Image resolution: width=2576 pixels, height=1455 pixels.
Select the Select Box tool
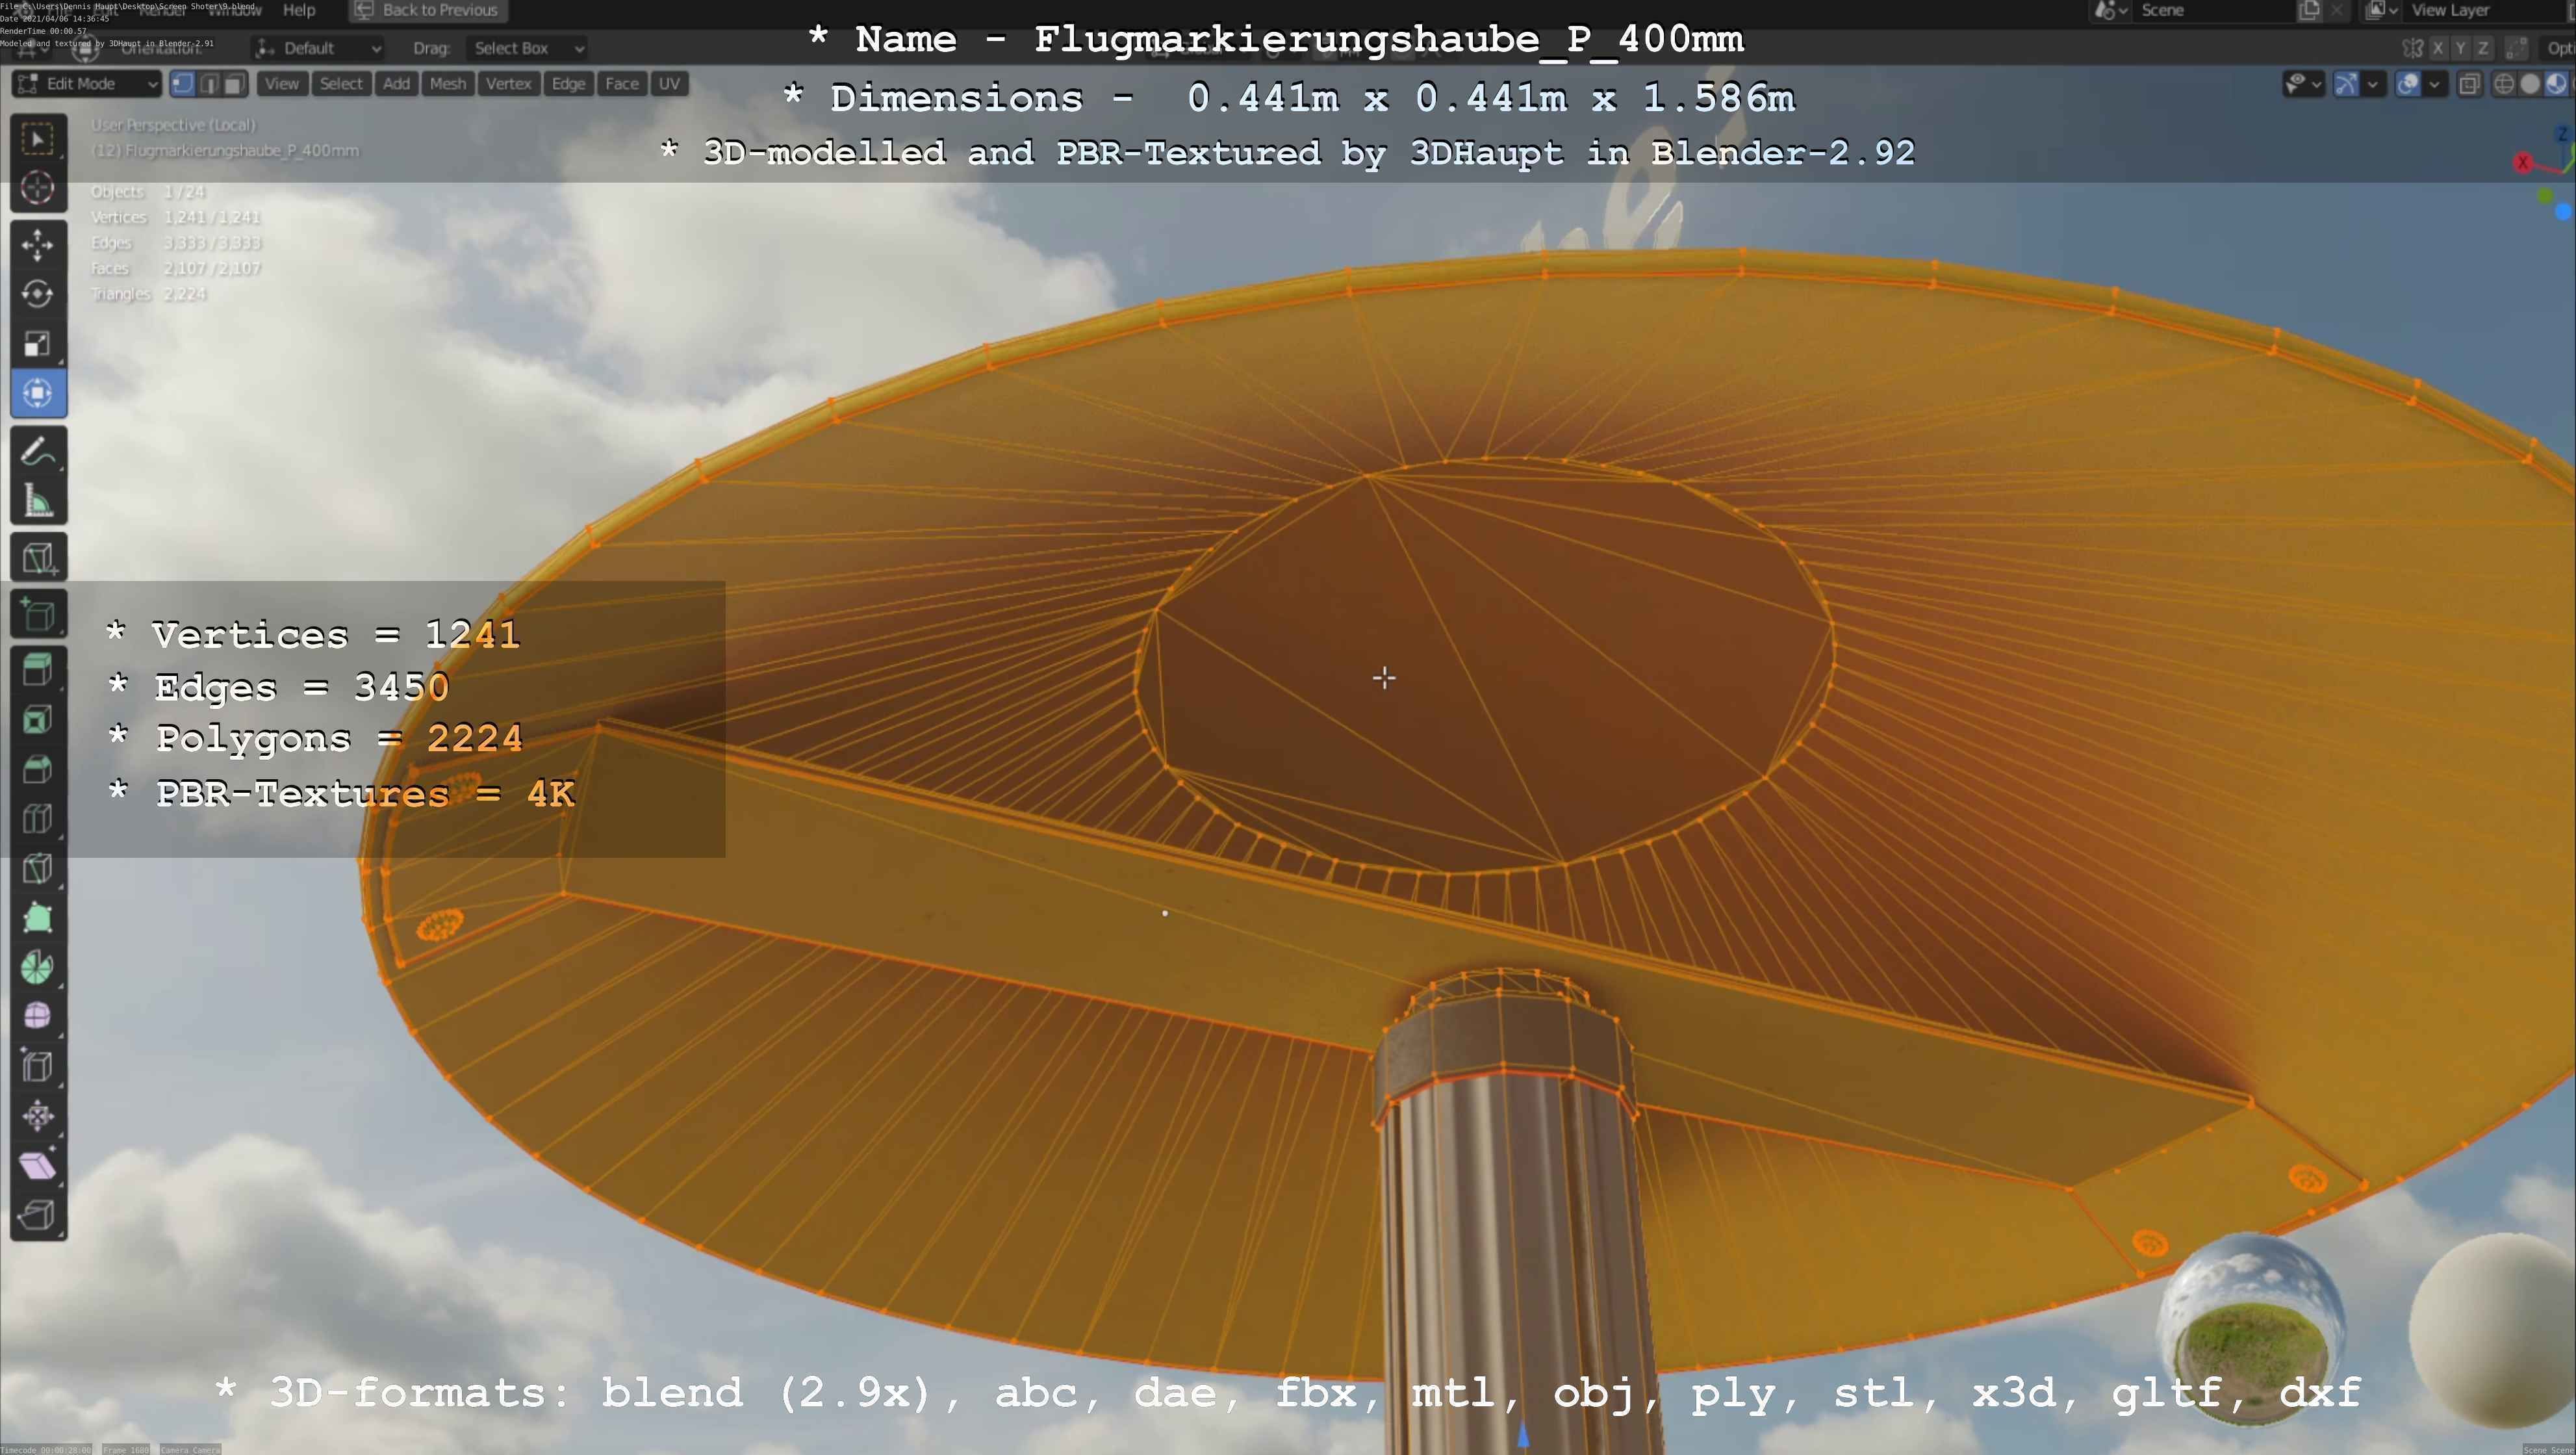coord(38,139)
